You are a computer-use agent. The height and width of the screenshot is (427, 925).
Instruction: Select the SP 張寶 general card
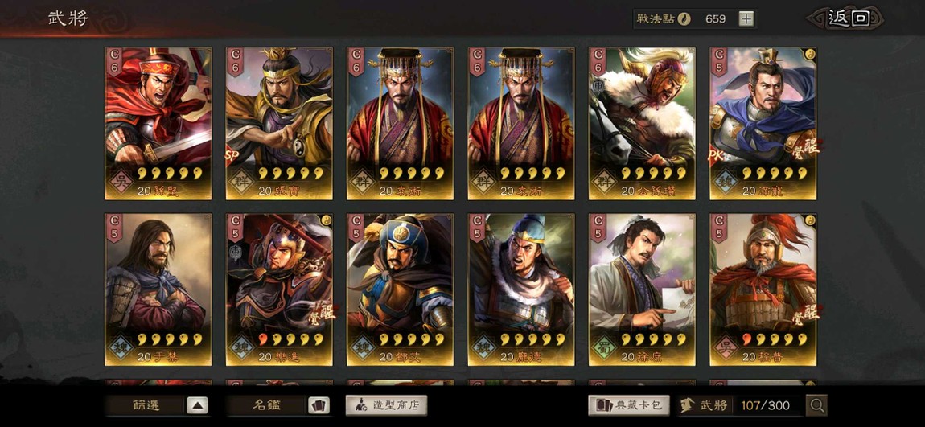279,124
